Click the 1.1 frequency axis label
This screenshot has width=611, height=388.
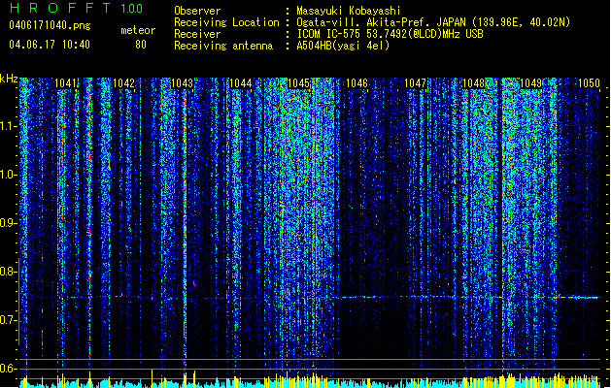click(8, 126)
